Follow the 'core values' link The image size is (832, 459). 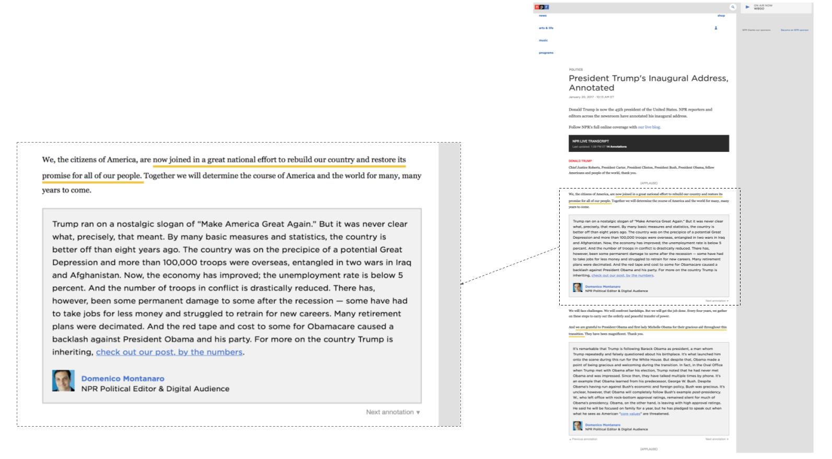(x=630, y=414)
